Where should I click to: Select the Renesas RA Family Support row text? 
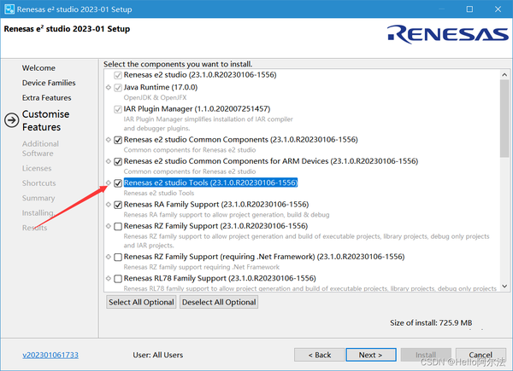click(216, 205)
